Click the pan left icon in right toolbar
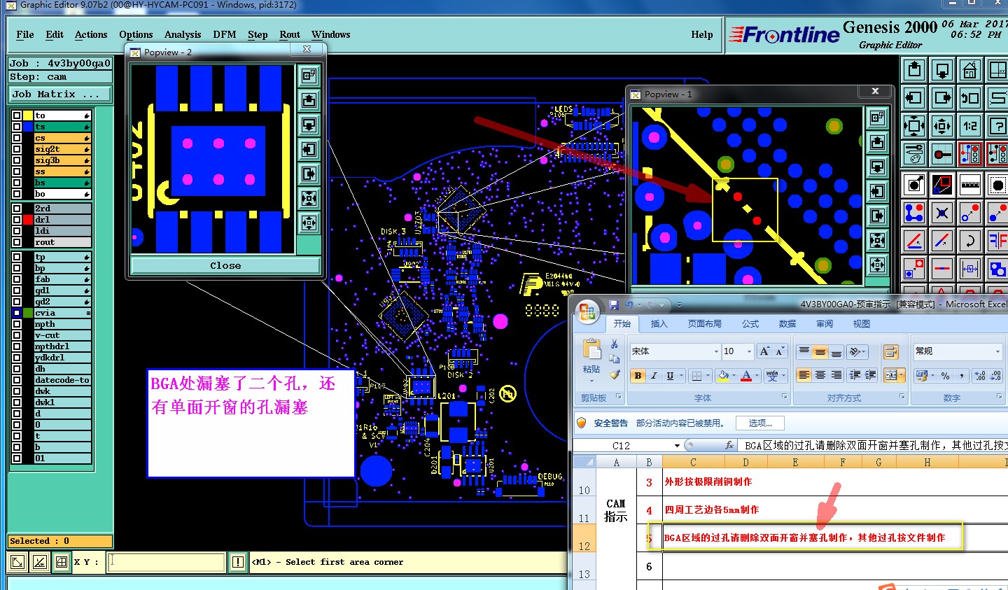This screenshot has width=1008, height=590. point(914,98)
